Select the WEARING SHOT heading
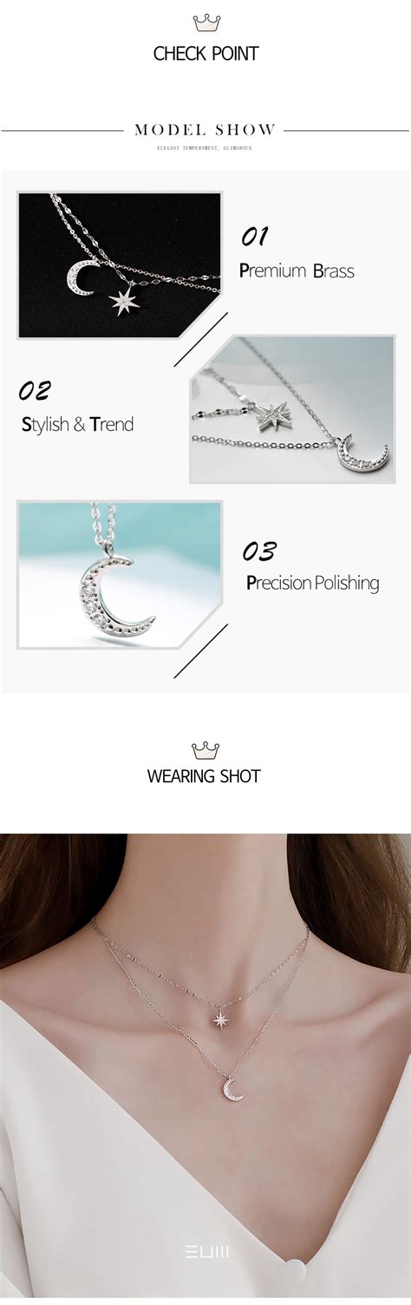 [204, 776]
